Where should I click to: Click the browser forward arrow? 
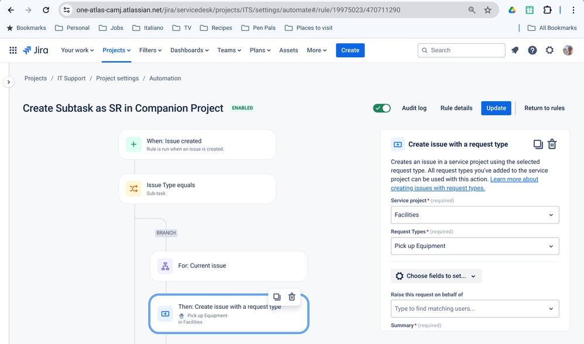coord(28,10)
